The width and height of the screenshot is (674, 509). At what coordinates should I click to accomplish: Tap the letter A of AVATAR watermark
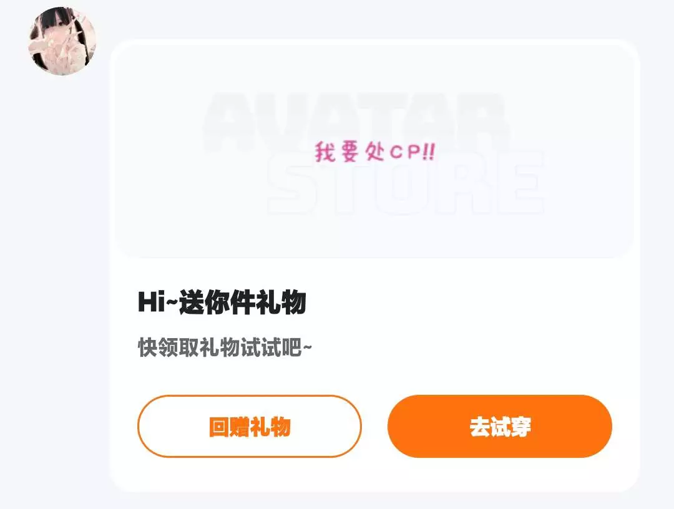click(232, 122)
